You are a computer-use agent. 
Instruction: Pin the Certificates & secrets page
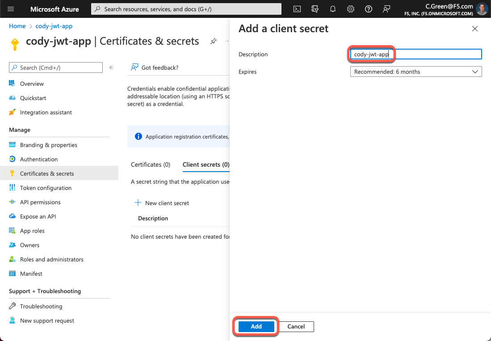[214, 41]
